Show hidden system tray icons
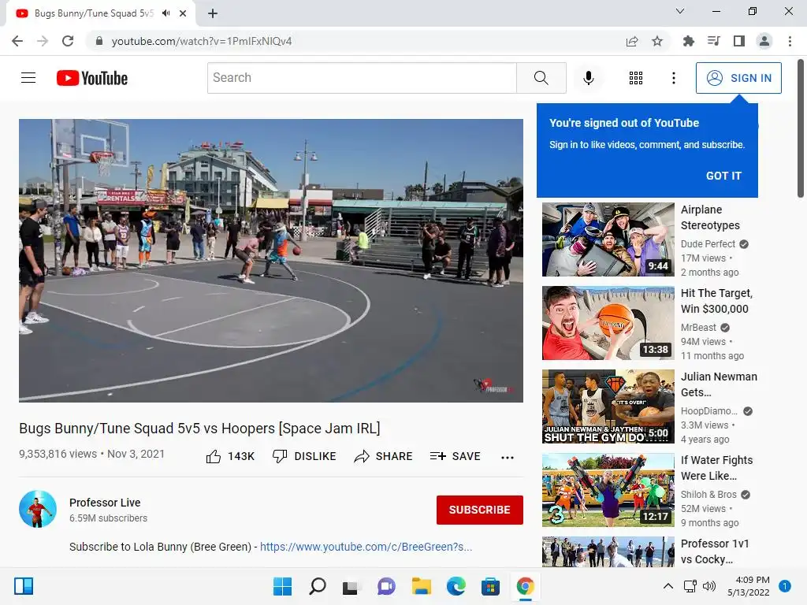This screenshot has height=605, width=807. (668, 586)
